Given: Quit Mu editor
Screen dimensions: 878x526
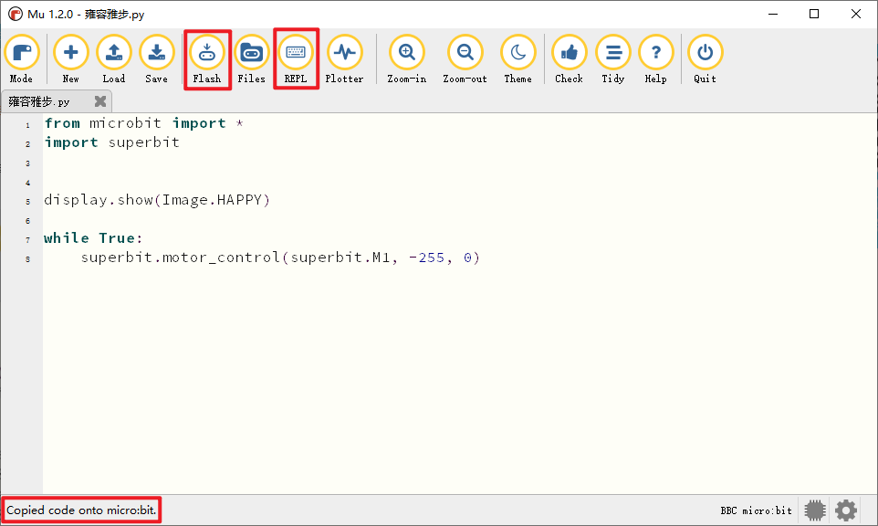Looking at the screenshot, I should (705, 59).
